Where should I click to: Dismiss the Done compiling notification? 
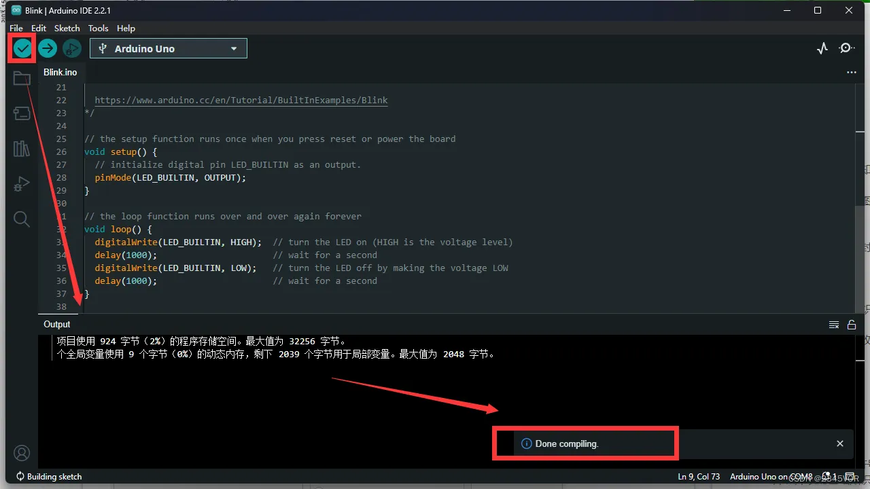840,443
